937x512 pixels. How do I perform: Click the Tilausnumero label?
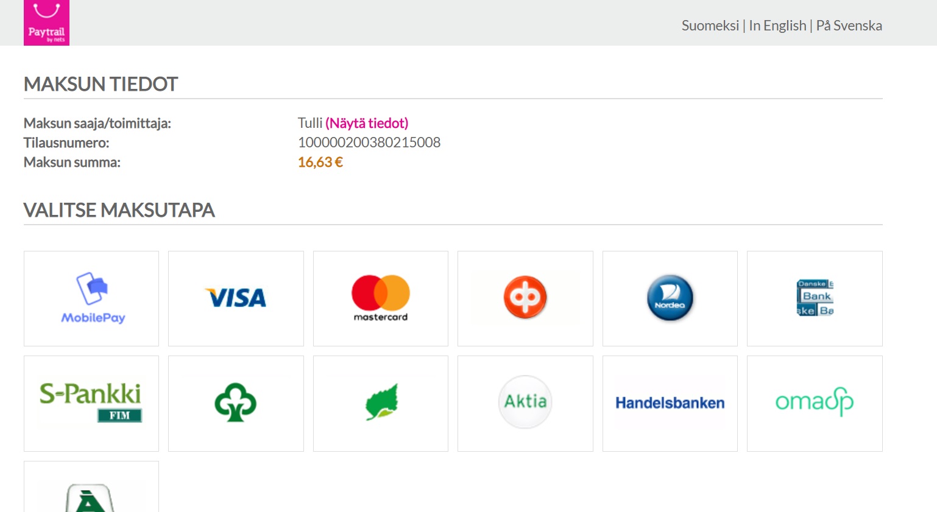pyautogui.click(x=66, y=143)
